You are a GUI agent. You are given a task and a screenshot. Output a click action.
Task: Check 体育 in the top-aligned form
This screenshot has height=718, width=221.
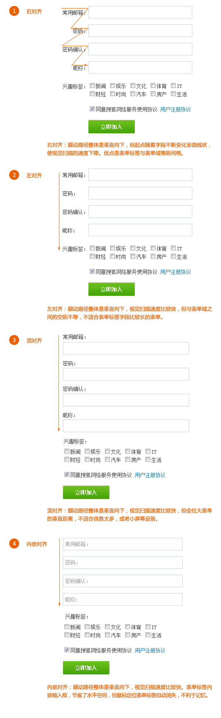click(128, 451)
